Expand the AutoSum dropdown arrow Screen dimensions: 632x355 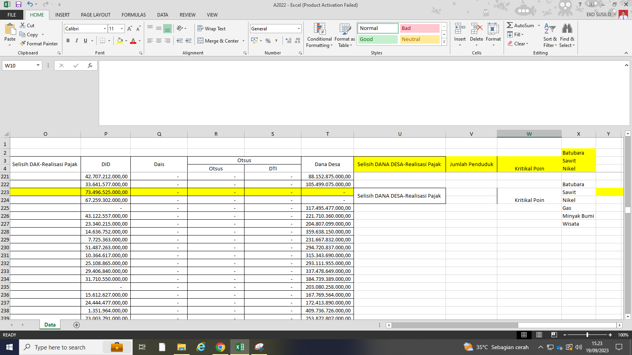click(539, 25)
